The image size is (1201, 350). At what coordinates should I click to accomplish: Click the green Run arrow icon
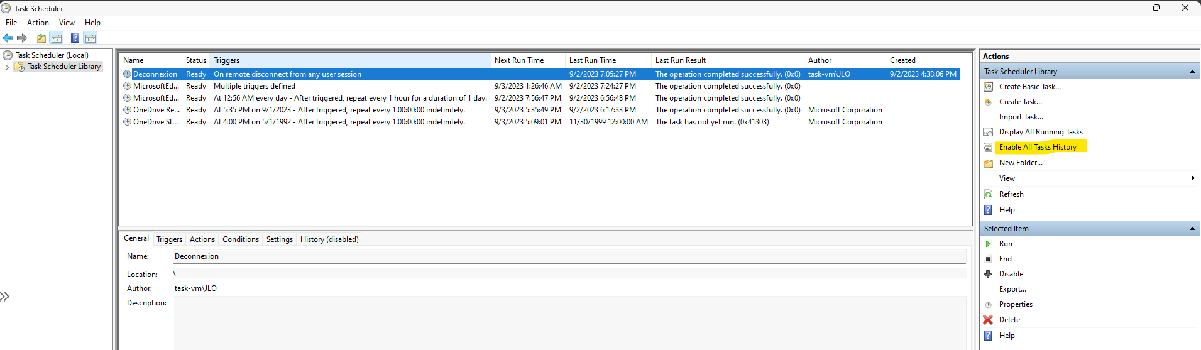(988, 244)
